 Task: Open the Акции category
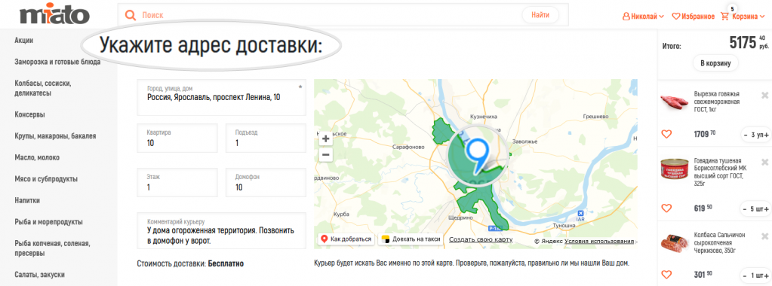coord(24,41)
